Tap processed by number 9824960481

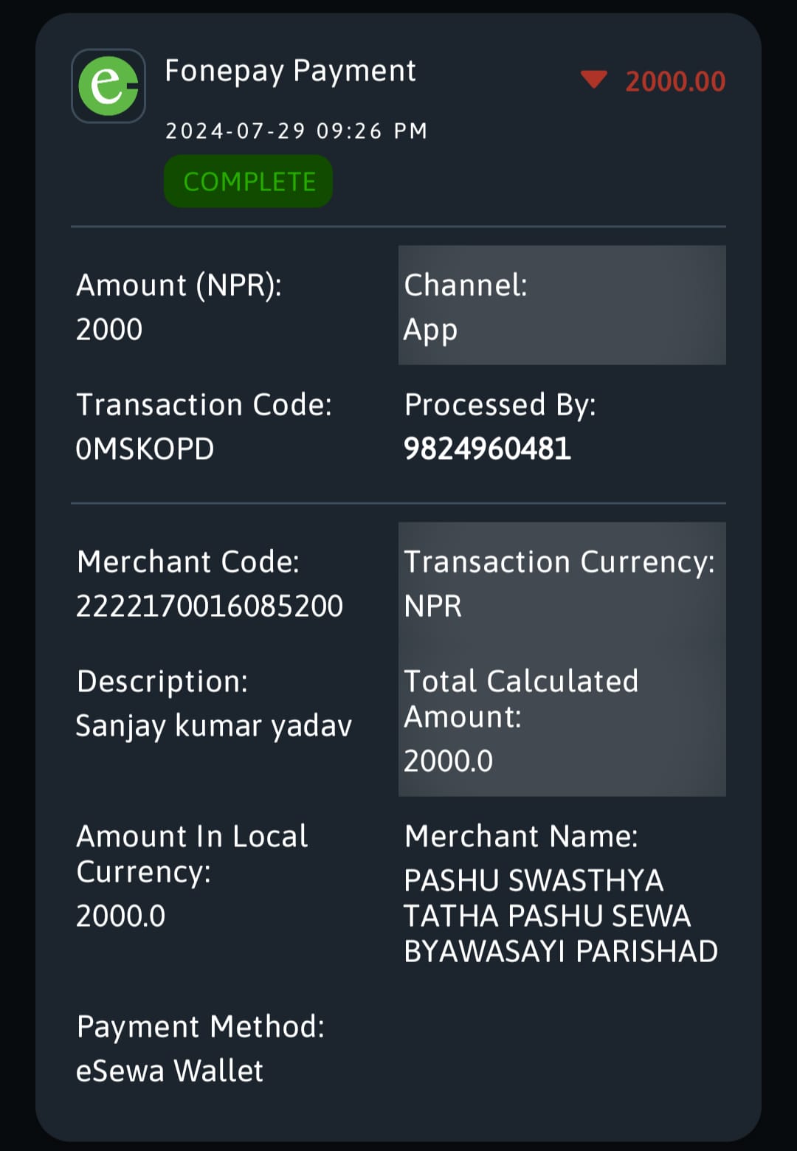[x=487, y=449]
